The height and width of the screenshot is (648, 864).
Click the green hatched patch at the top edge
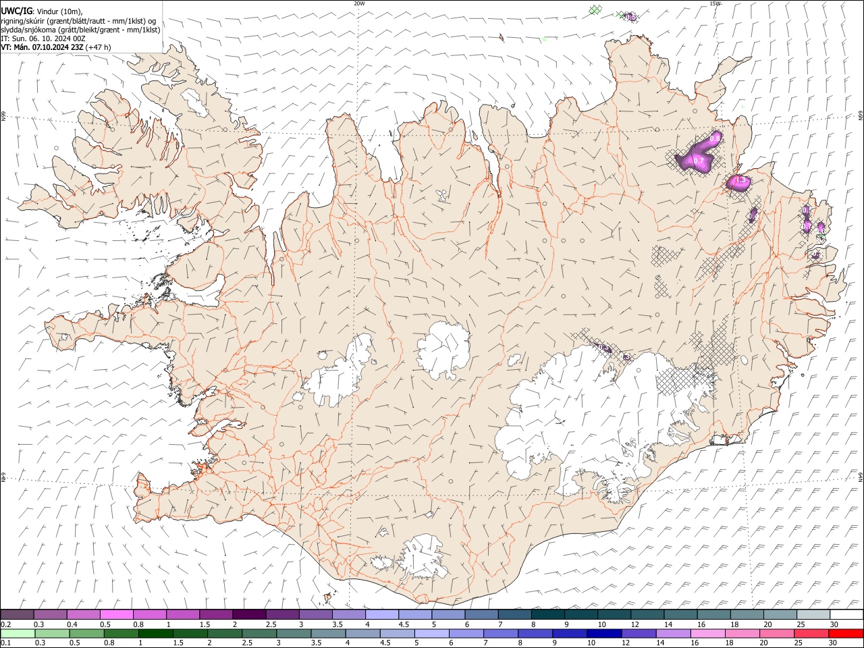(595, 9)
